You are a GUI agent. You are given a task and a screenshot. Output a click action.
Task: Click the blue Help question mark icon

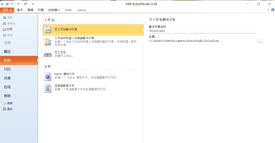tap(272, 10)
